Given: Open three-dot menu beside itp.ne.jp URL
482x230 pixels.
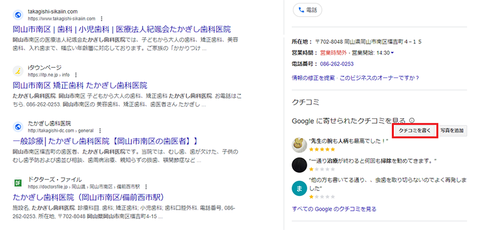Looking at the screenshot, I should pos(77,74).
